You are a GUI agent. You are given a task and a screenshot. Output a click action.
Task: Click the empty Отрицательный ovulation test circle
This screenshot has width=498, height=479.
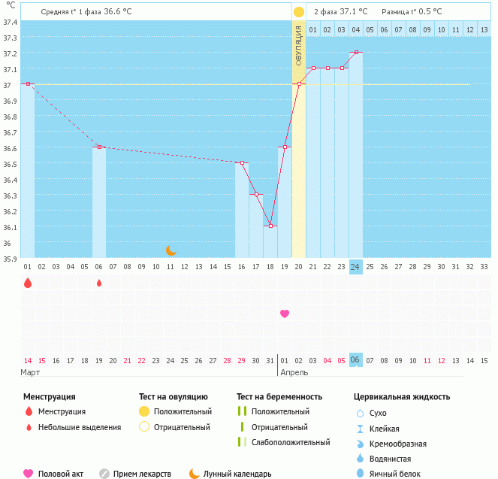144,427
